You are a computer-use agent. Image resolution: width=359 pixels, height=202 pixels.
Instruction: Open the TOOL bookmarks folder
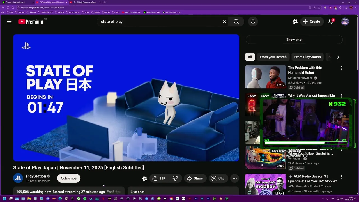click(x=86, y=12)
